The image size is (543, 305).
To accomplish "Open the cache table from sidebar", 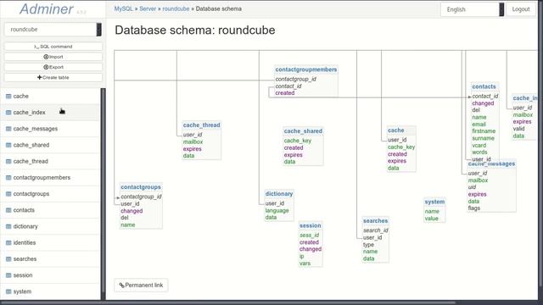I will [20, 96].
